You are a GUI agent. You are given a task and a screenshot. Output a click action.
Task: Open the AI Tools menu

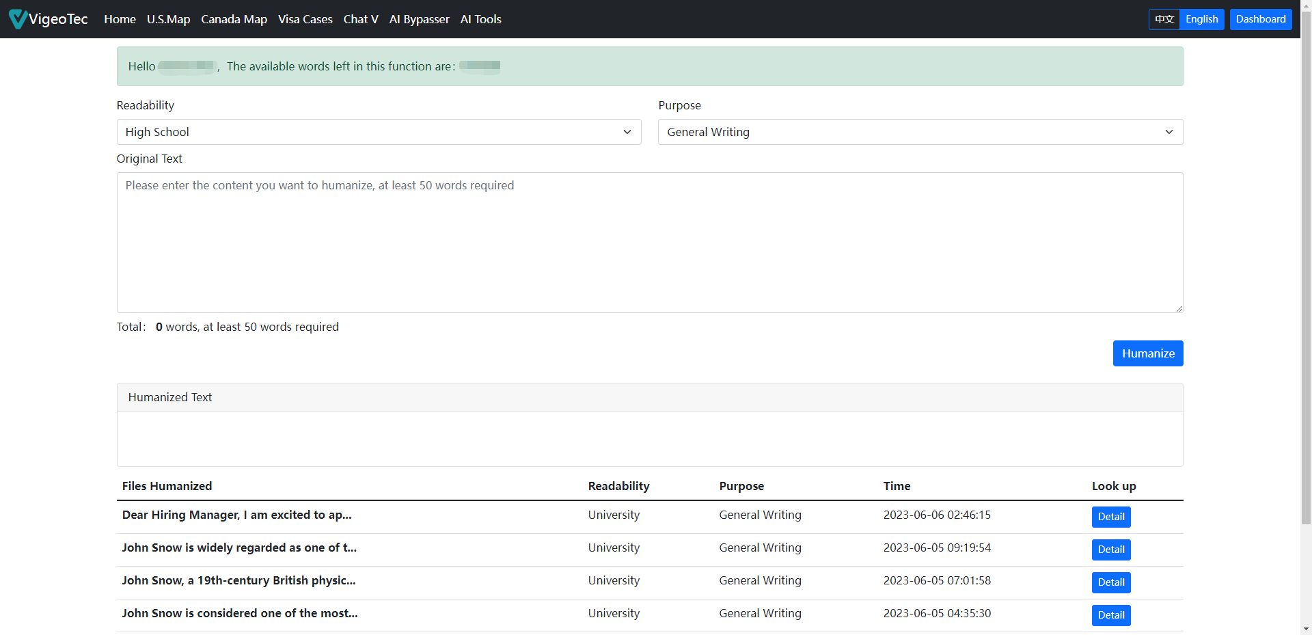480,19
